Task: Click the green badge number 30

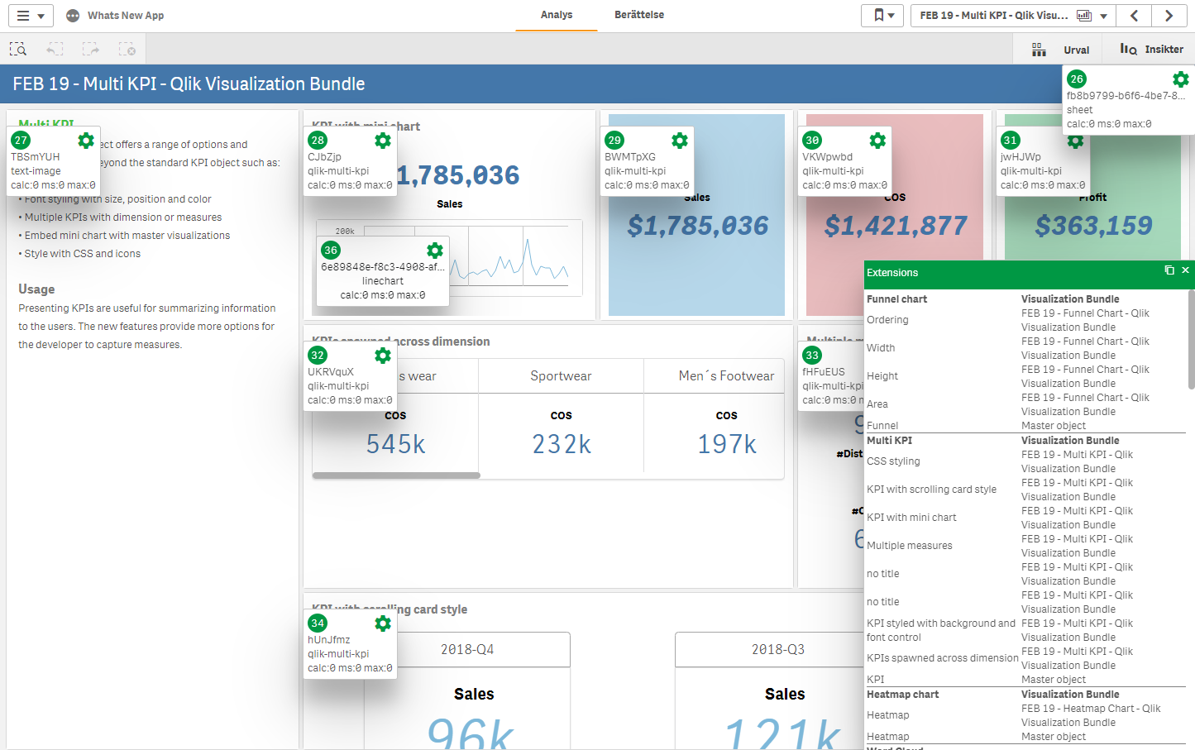Action: (812, 141)
